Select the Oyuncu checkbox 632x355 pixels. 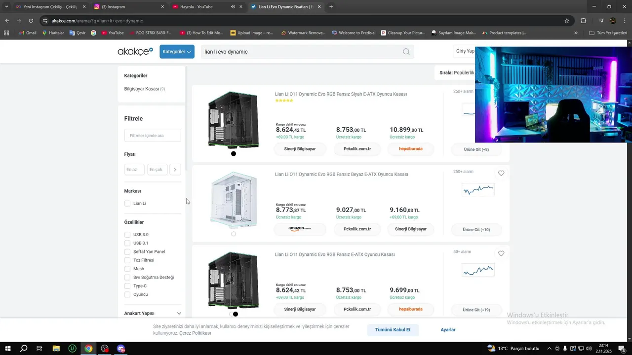pyautogui.click(x=127, y=294)
